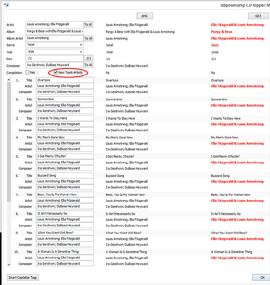This screenshot has width=270, height=285.
Task: Click AMG genre value Vocal
Action: [x=109, y=45]
